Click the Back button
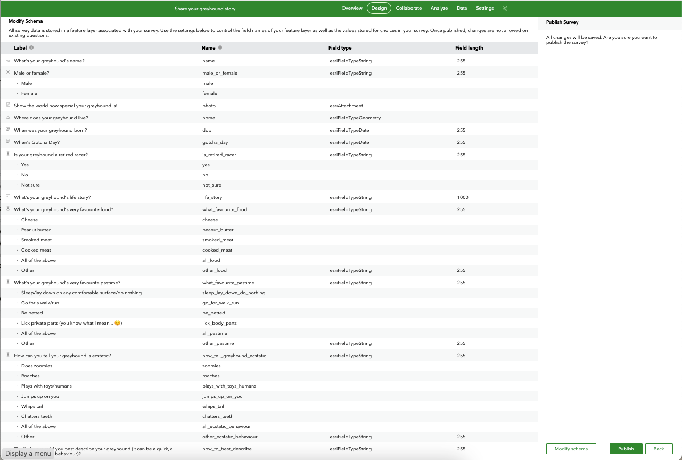 tap(659, 449)
